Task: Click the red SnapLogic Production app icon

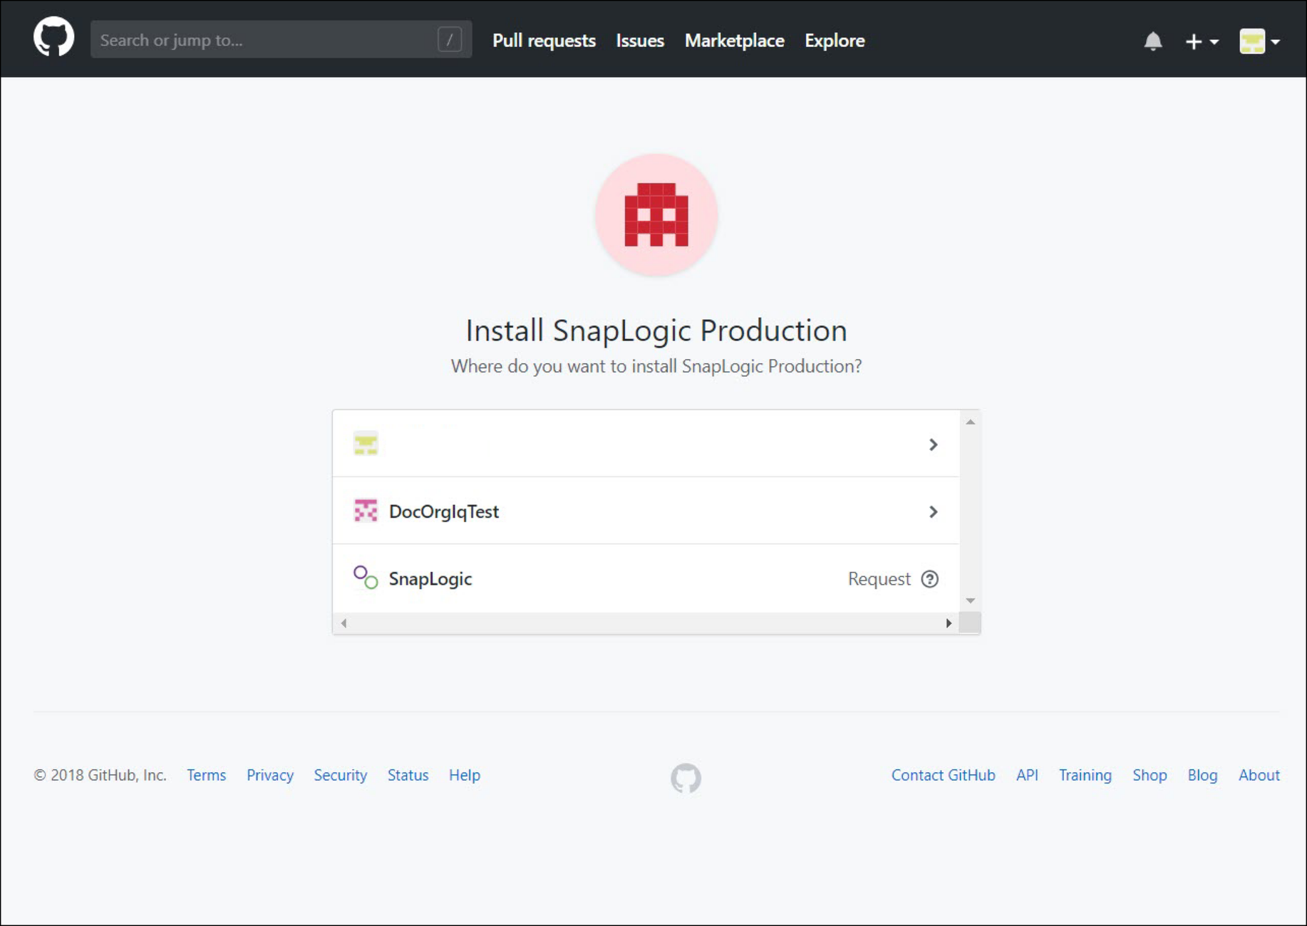Action: click(x=656, y=215)
